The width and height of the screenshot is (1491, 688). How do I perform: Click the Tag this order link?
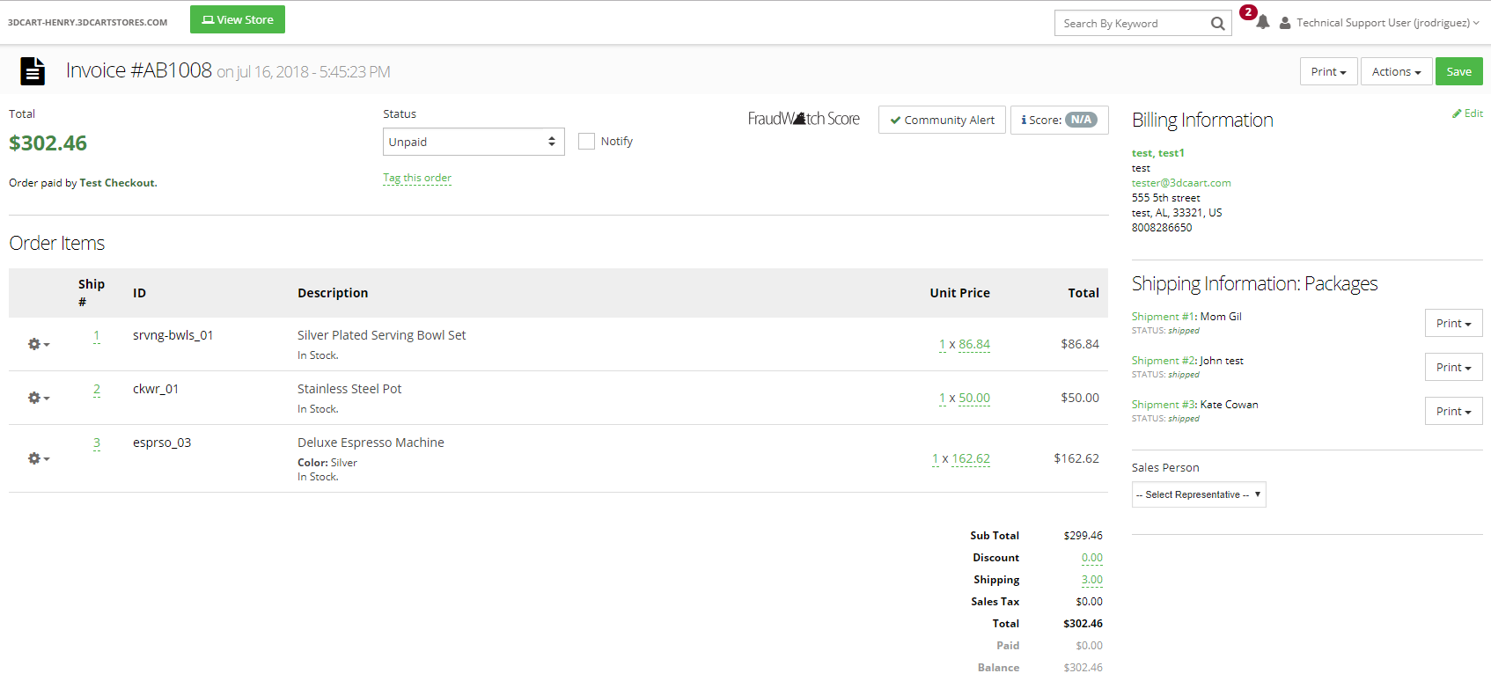[x=417, y=178]
